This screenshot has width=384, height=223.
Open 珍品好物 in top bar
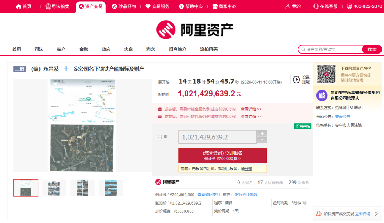[124, 6]
